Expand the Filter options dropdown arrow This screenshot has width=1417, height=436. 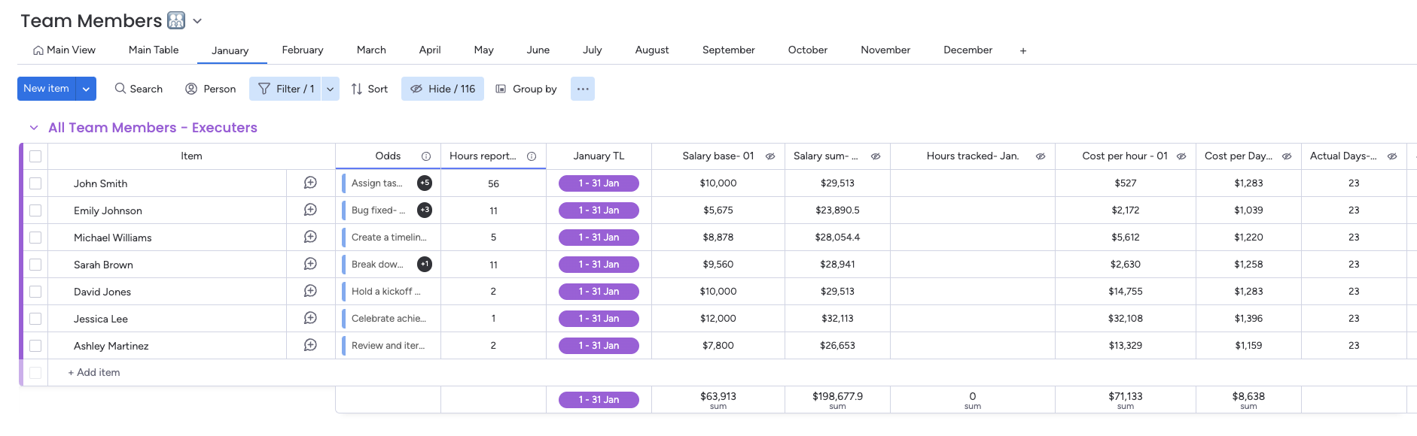[330, 89]
